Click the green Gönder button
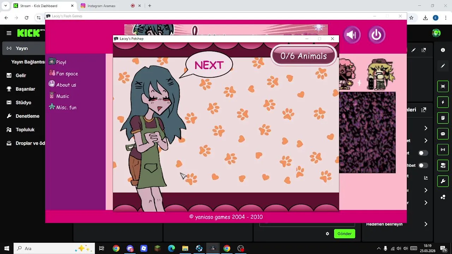Viewport: 452px width, 254px height. [344, 234]
